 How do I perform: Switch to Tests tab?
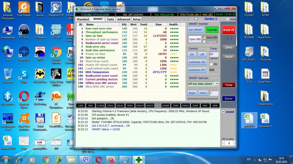click(110, 19)
